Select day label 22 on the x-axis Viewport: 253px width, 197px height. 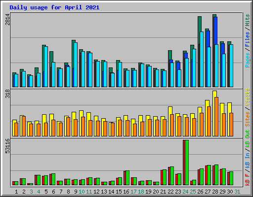pos(170,192)
